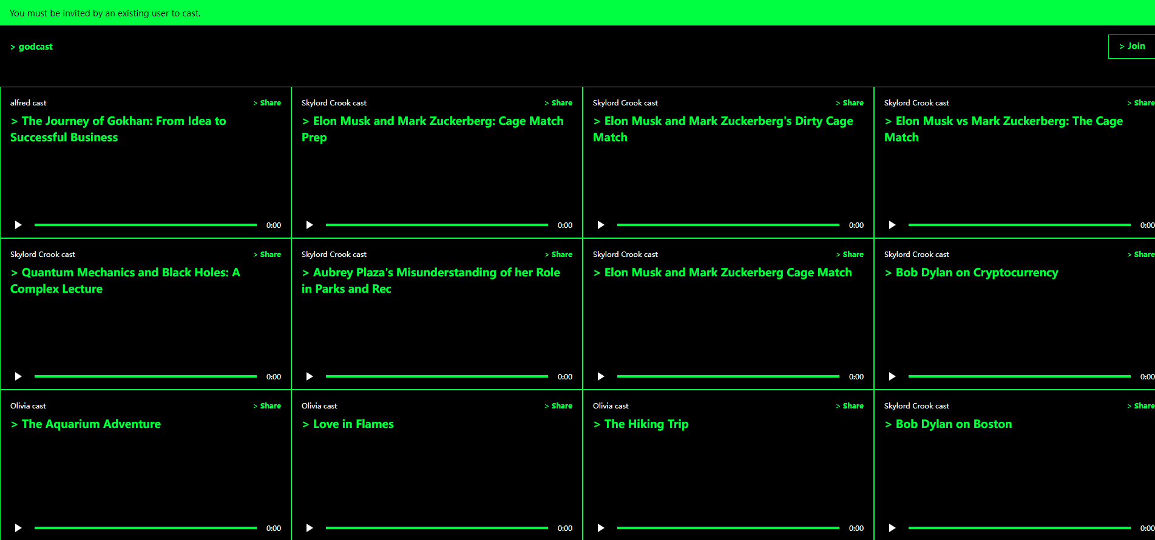Play Bob Dylan on Boston cast
This screenshot has width=1155, height=540.
pos(892,528)
